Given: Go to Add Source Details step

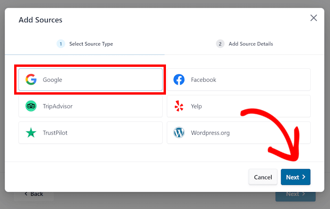Looking at the screenshot, I should point(244,44).
